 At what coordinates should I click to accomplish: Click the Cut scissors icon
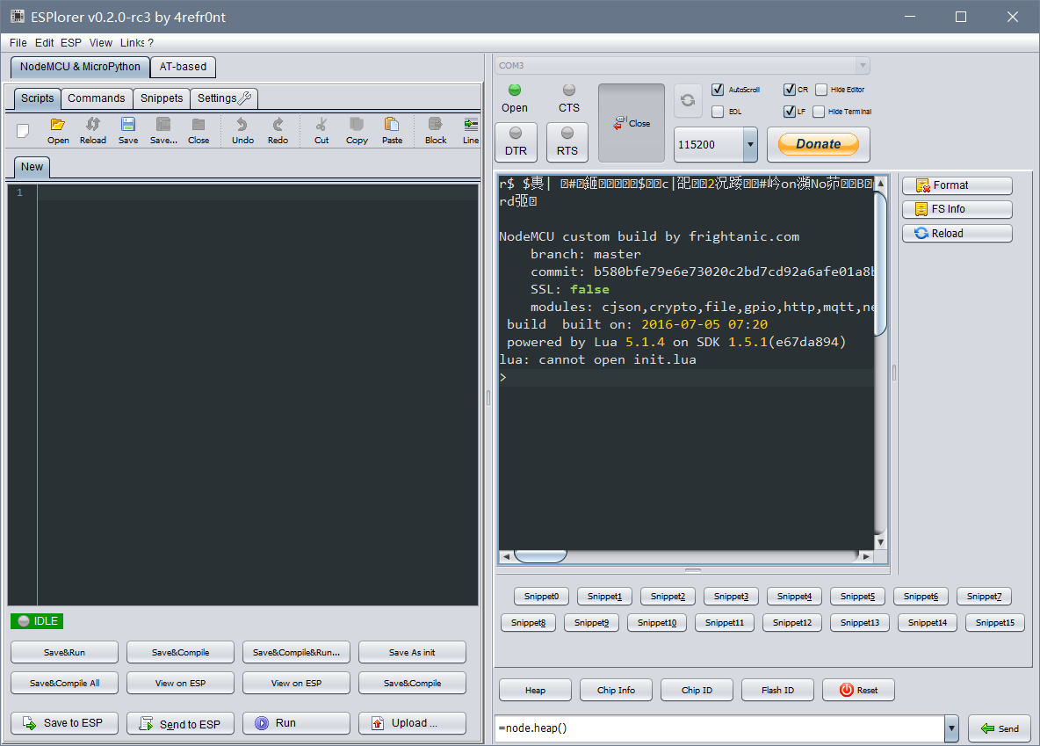321,125
